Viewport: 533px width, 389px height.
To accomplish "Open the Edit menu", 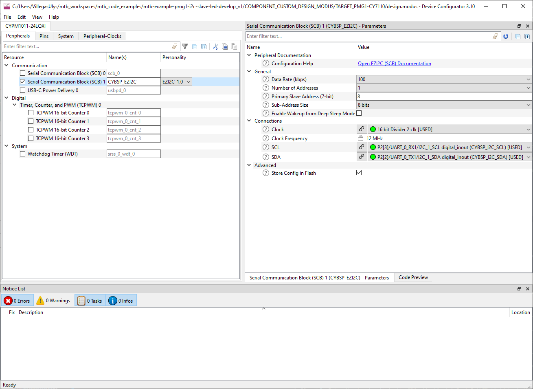I will 22,17.
